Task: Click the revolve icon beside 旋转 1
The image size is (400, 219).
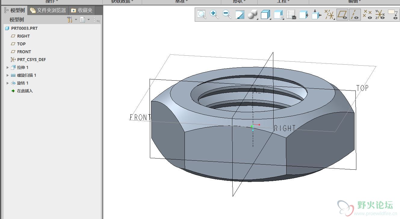Action: [x=13, y=83]
